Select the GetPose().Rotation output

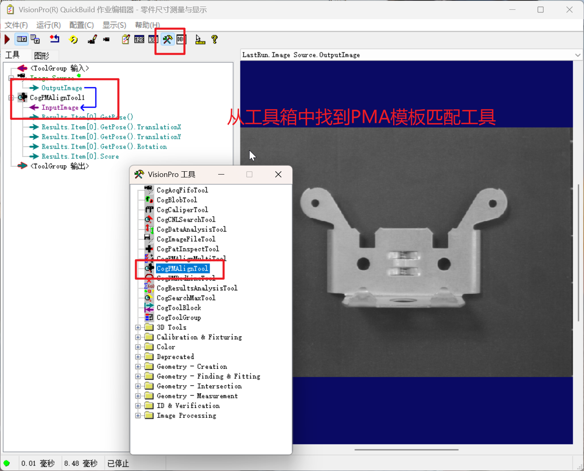pos(104,146)
